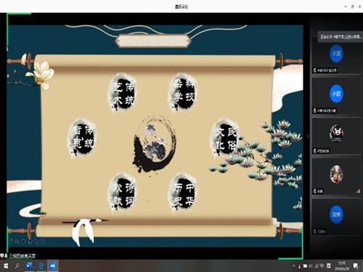Click the 诗词歌赋 ink button

[x=123, y=194]
